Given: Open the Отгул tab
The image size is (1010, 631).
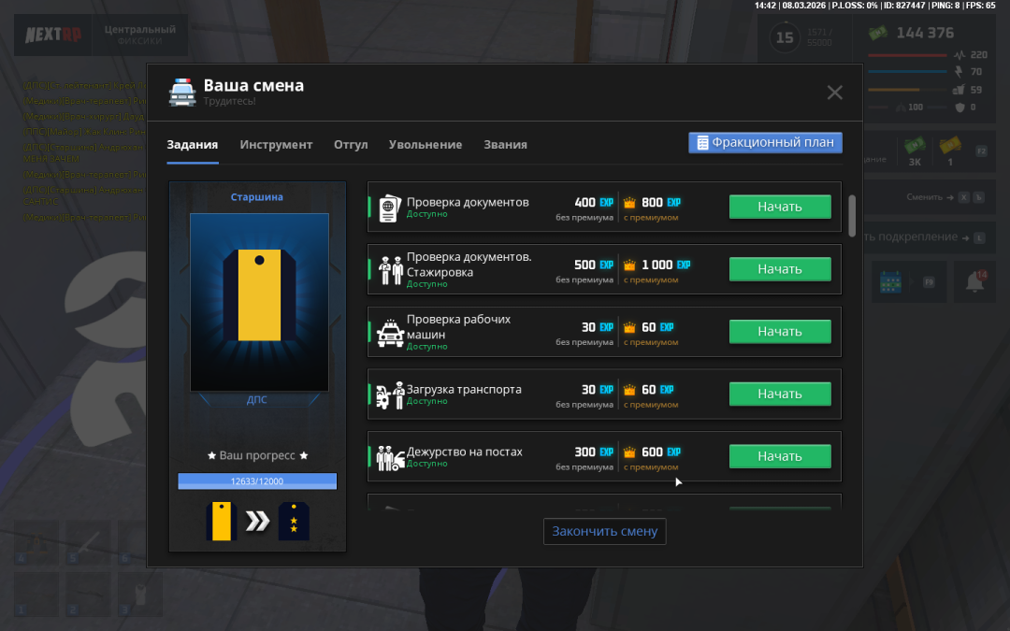Looking at the screenshot, I should coord(351,145).
